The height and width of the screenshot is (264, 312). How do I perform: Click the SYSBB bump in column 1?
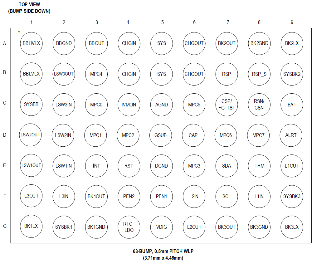coord(31,105)
